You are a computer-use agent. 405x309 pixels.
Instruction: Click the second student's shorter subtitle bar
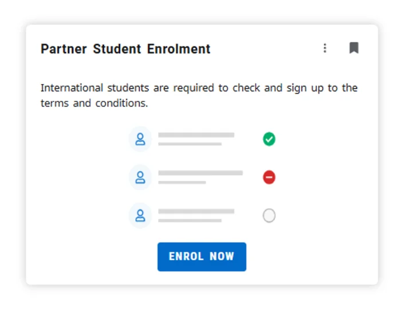(x=182, y=183)
